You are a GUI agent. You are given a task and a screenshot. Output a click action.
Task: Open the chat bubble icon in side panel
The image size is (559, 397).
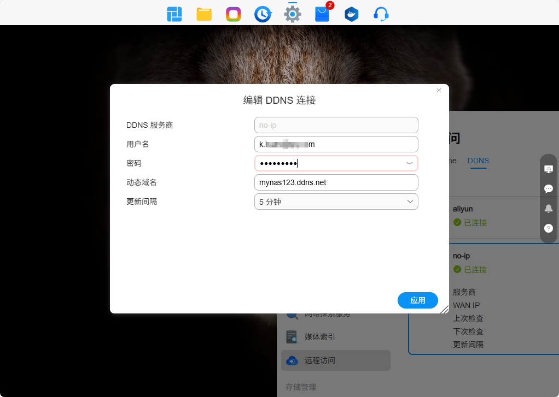[x=549, y=189]
